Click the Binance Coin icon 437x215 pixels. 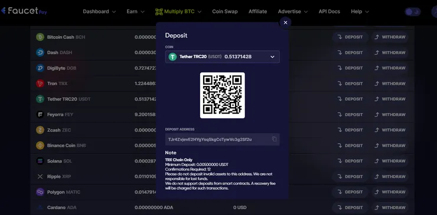pyautogui.click(x=40, y=145)
